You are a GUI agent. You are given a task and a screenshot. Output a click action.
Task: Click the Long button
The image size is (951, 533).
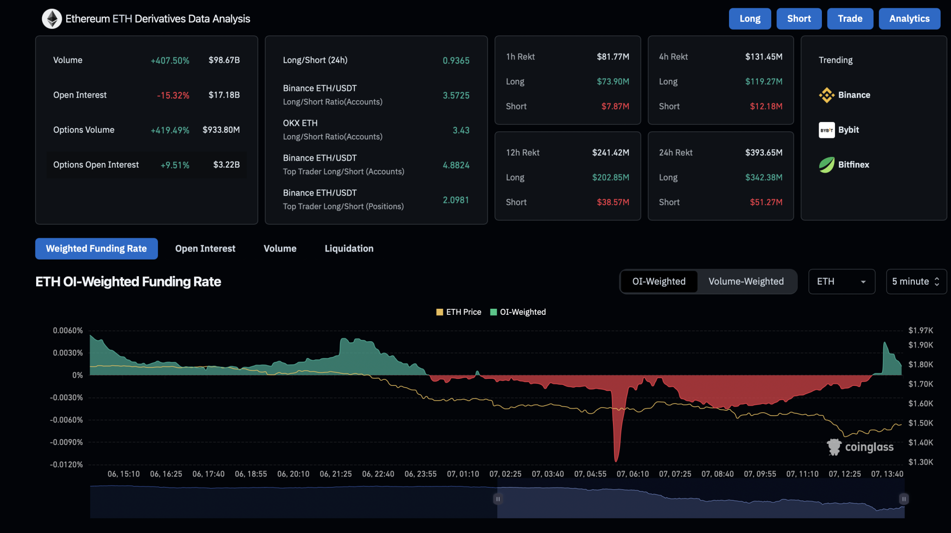coord(749,19)
